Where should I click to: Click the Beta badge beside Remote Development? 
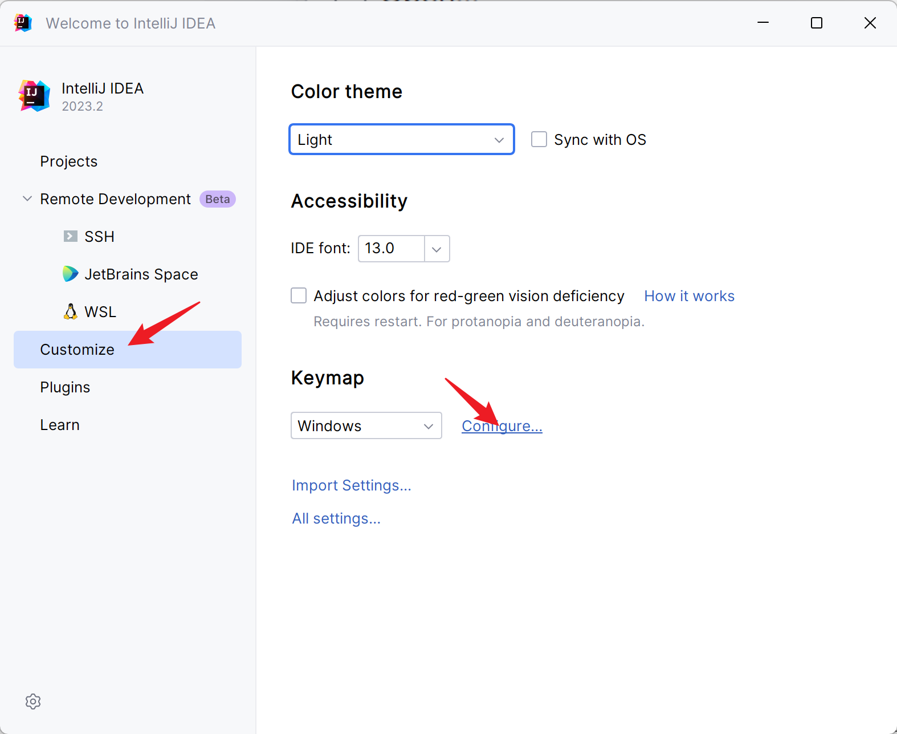pos(218,199)
